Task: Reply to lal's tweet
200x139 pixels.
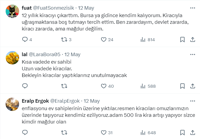Action: point(25,86)
